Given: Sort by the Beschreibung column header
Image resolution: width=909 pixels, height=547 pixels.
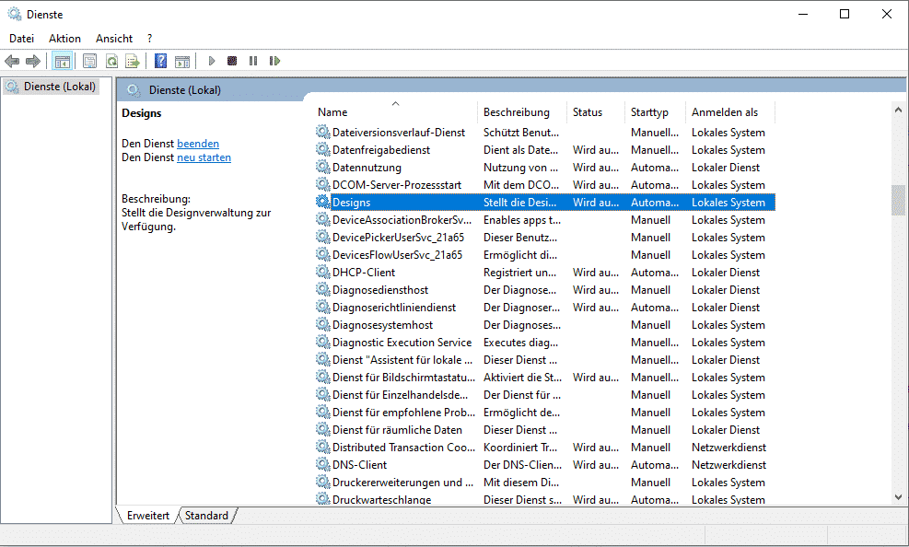Looking at the screenshot, I should pyautogui.click(x=522, y=112).
